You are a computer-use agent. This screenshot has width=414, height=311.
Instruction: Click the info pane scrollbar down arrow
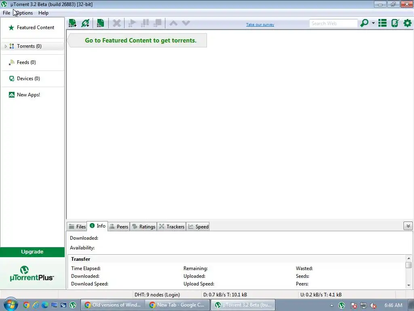409,285
